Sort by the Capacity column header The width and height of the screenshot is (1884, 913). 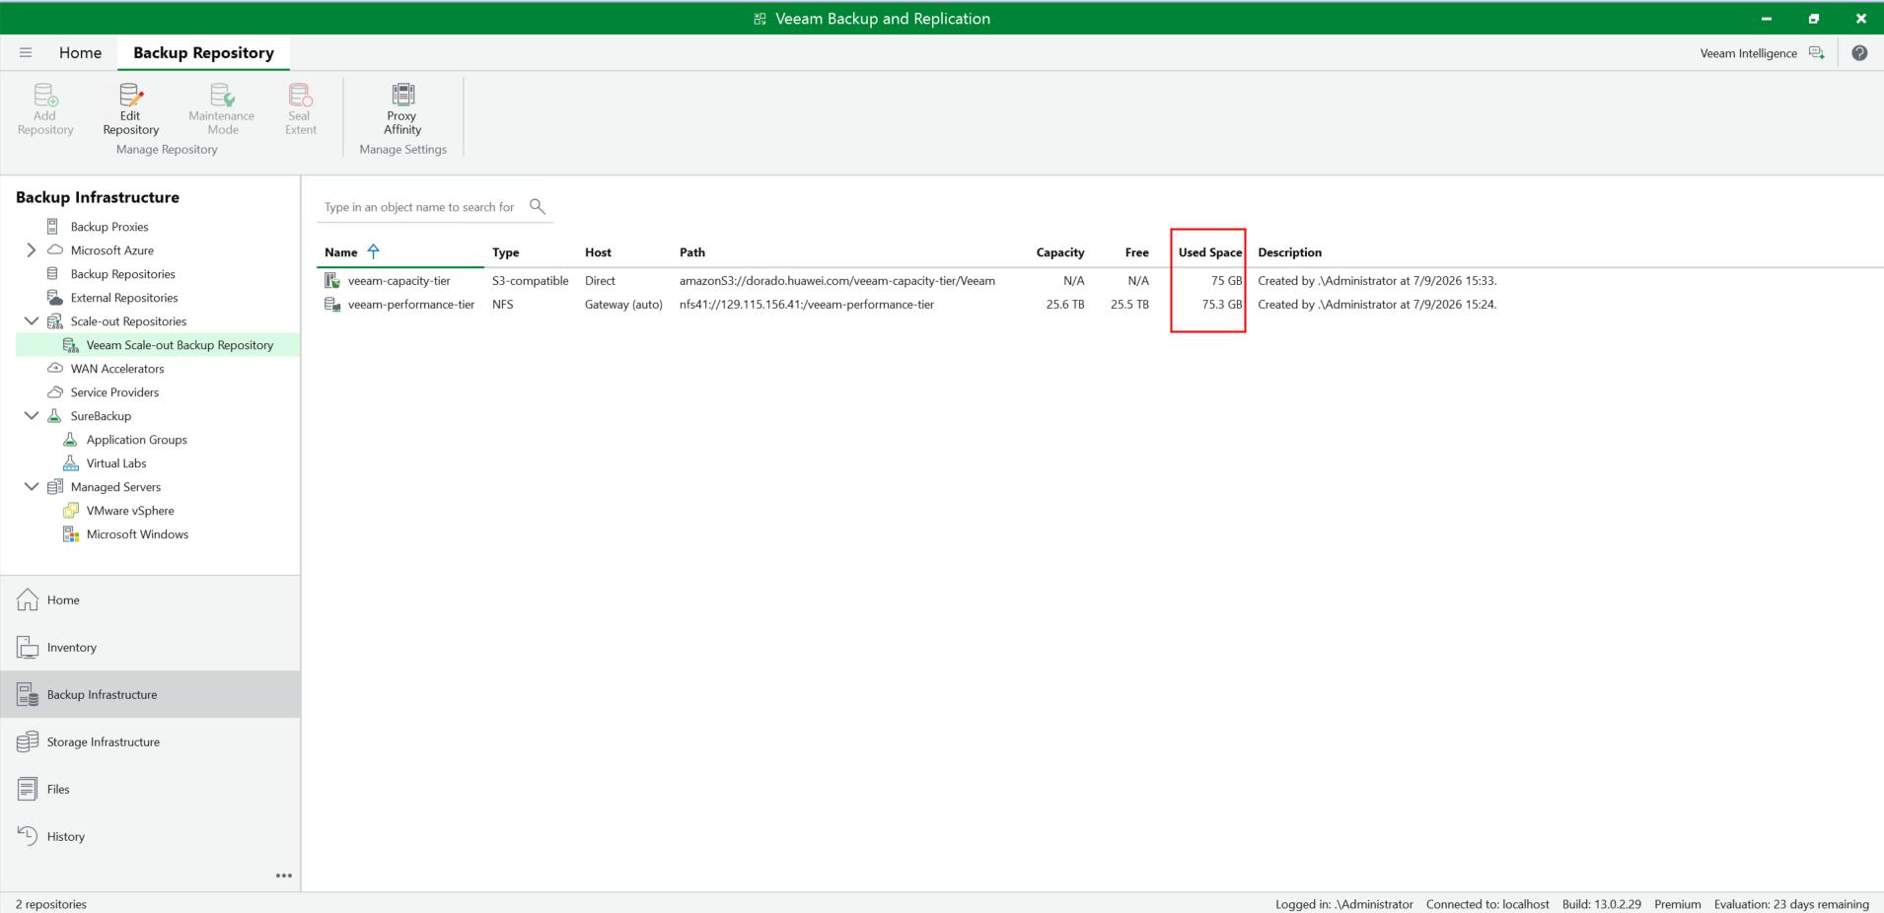[1060, 252]
